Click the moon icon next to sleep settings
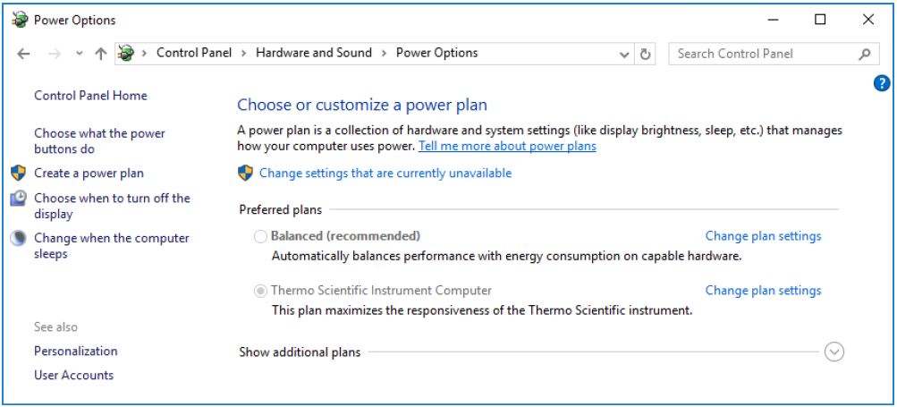This screenshot has width=897, height=407. pyautogui.click(x=19, y=238)
